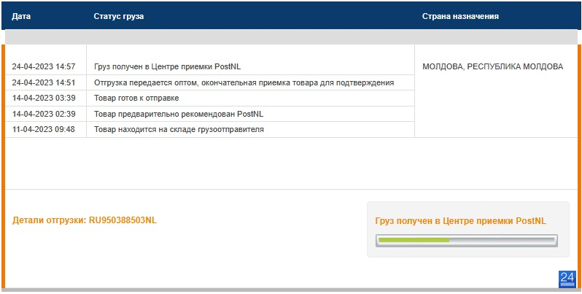The width and height of the screenshot is (582, 294).
Task: Click the blue 24 icon
Action: [x=567, y=279]
